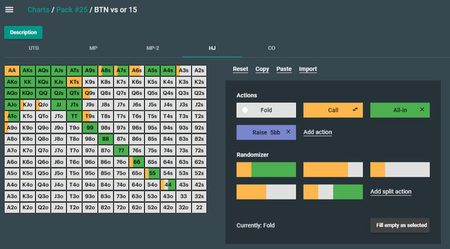Screen dimensions: 450x249
Task: Click the Import link
Action: [x=308, y=69]
